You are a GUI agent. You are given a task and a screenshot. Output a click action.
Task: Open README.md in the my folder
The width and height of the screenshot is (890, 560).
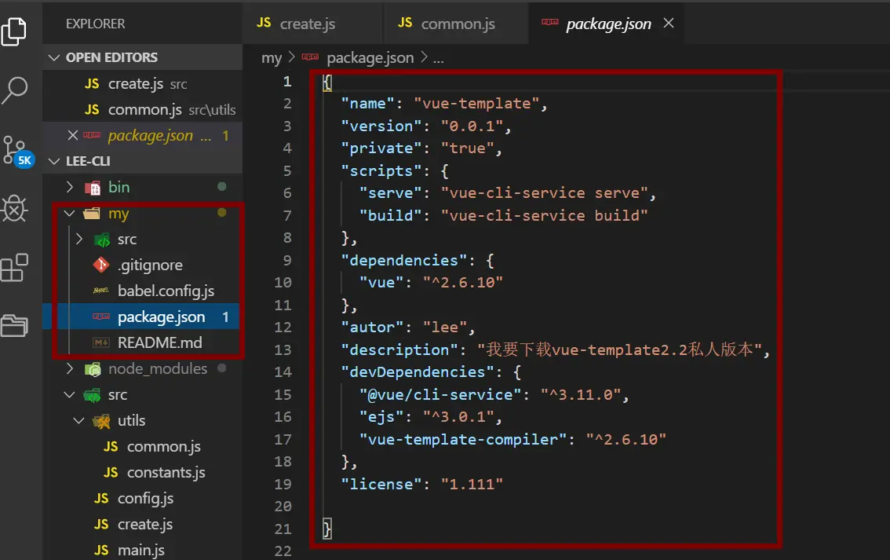click(x=159, y=342)
